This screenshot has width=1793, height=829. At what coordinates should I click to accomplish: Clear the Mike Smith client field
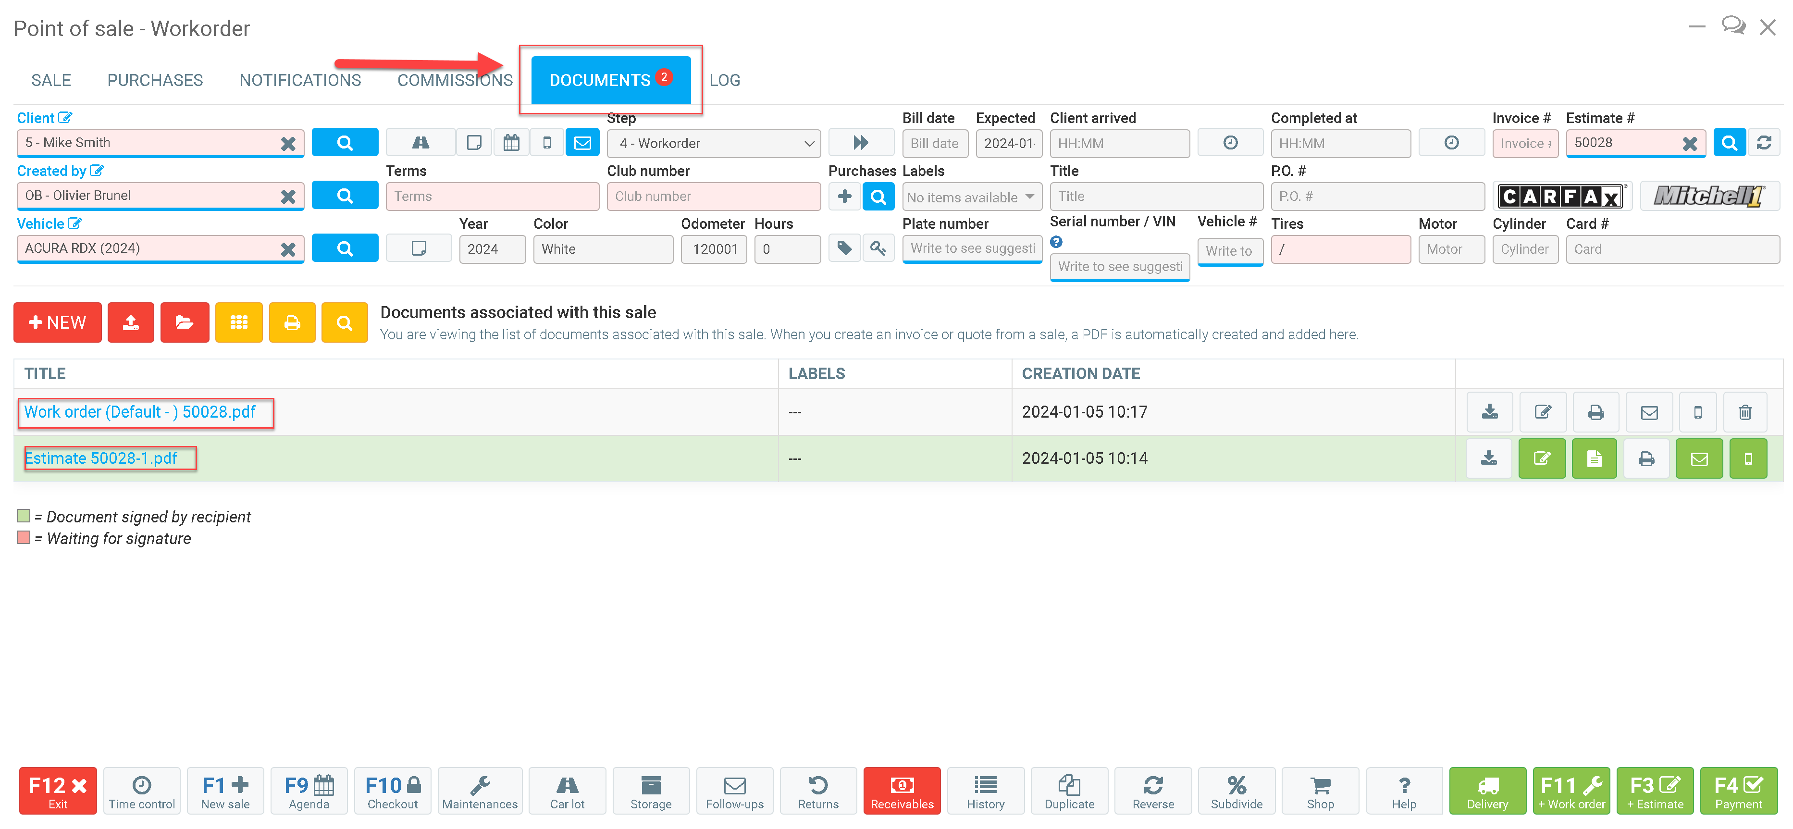[x=287, y=143]
